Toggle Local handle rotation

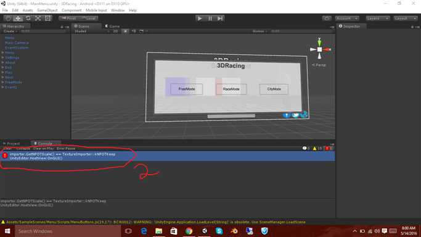tap(88, 19)
